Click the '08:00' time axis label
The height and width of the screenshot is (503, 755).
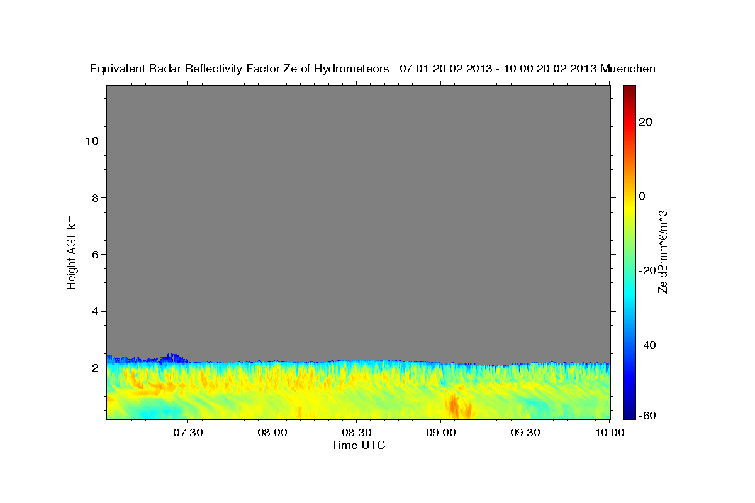tap(272, 433)
